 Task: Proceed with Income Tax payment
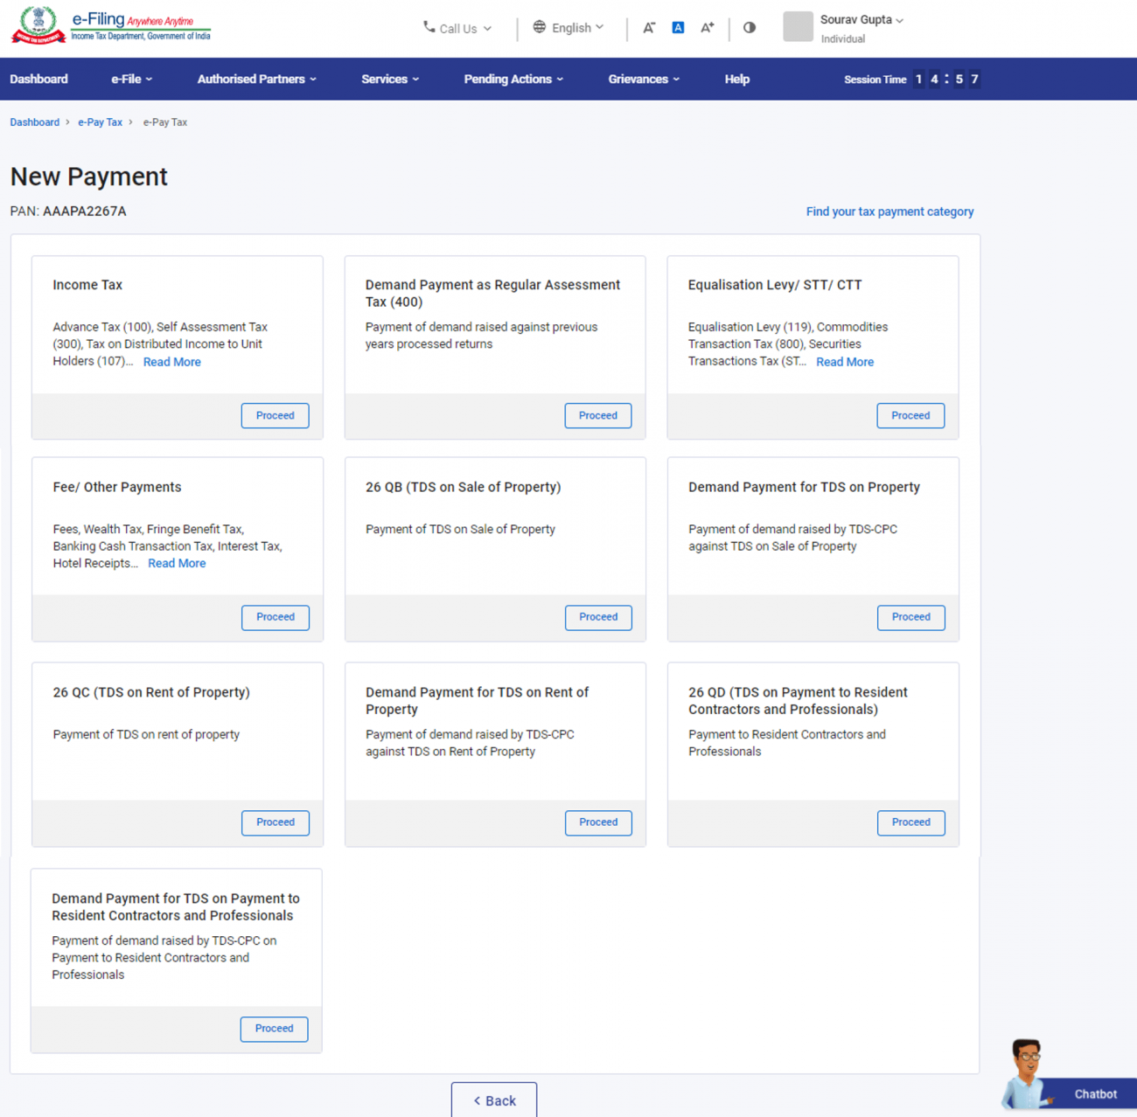(275, 415)
